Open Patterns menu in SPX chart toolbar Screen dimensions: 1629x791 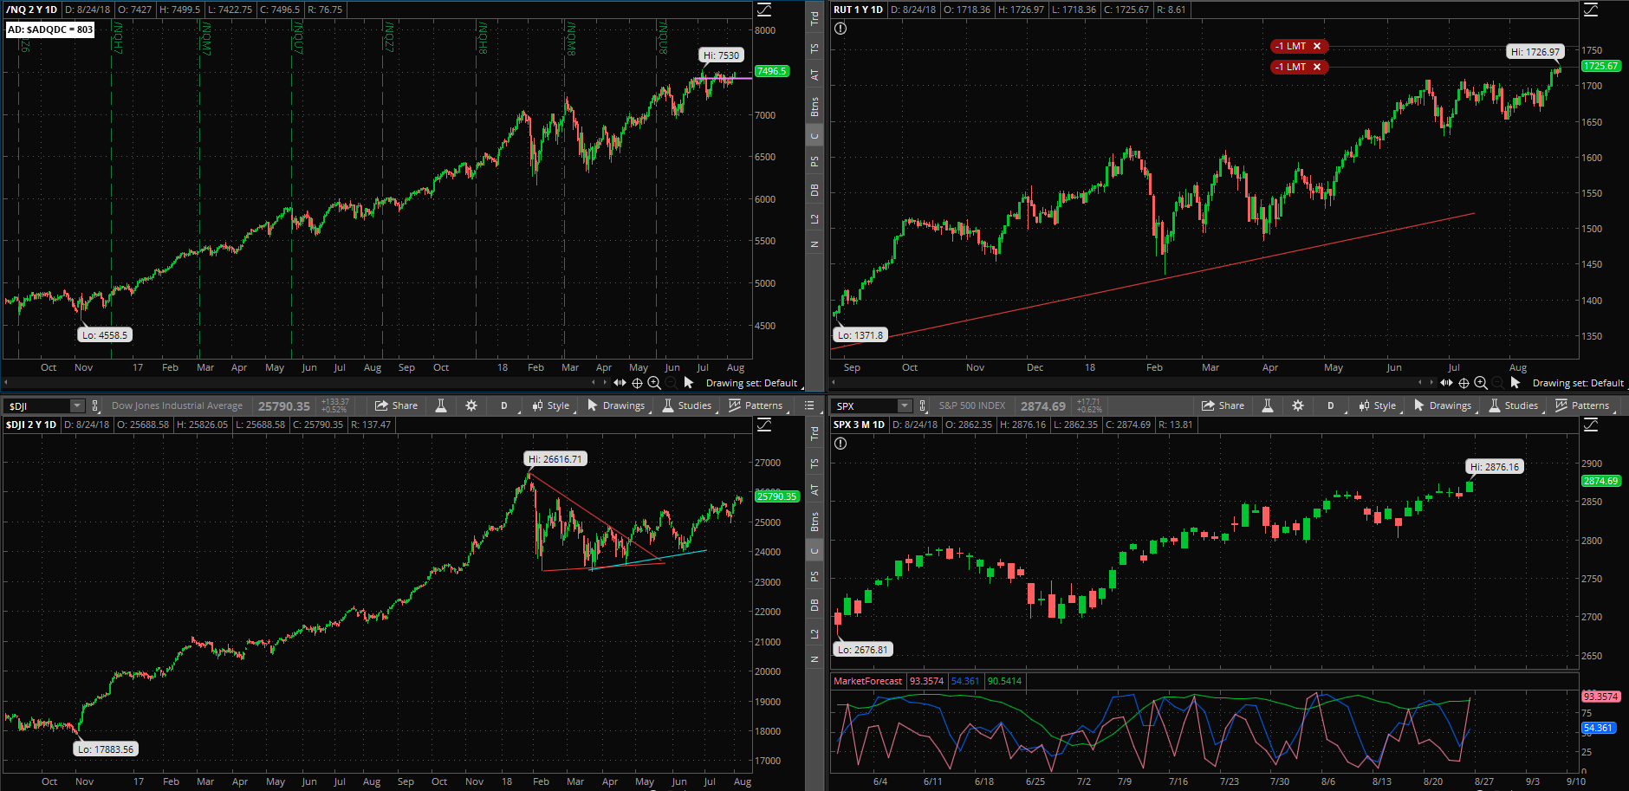point(1583,405)
